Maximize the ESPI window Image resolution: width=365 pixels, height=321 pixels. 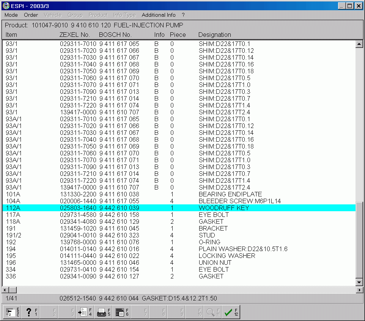(350, 6)
